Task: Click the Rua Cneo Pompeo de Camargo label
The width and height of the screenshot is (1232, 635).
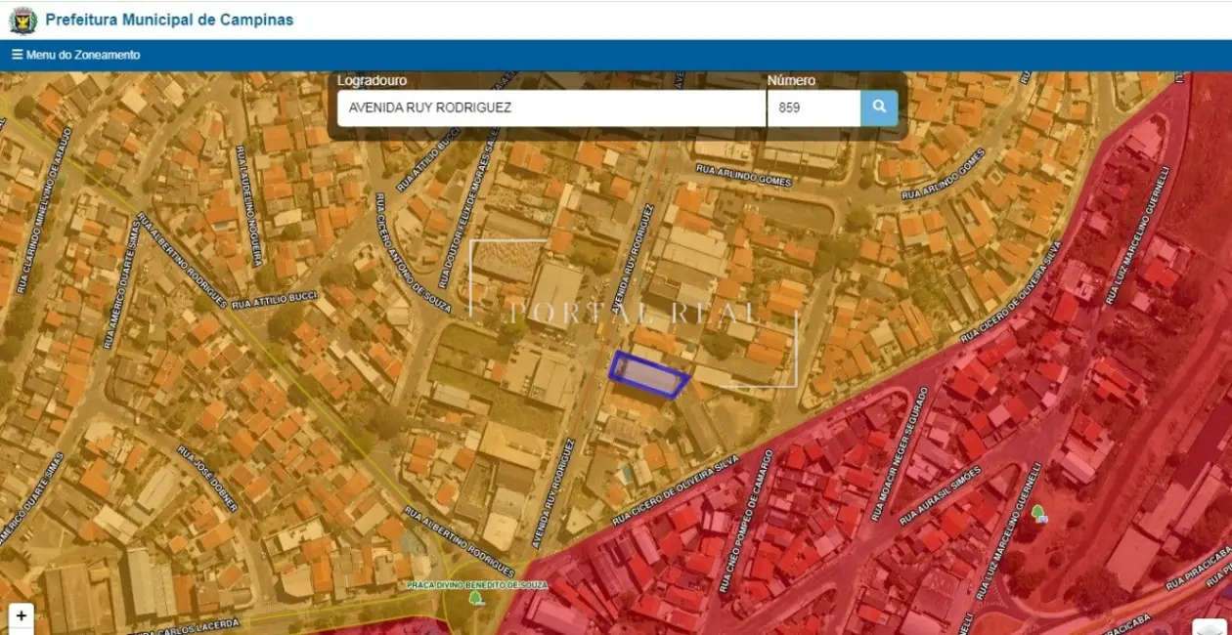Action: click(746, 522)
